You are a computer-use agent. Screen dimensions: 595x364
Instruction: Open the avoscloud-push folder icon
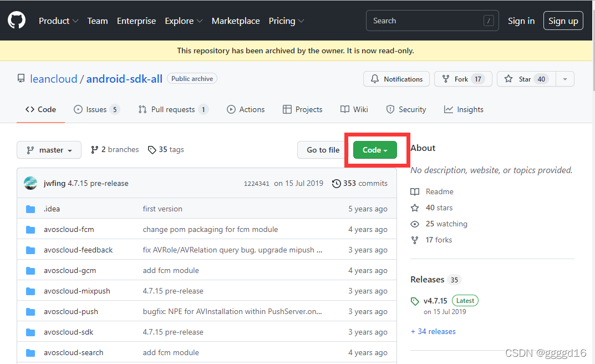point(30,312)
